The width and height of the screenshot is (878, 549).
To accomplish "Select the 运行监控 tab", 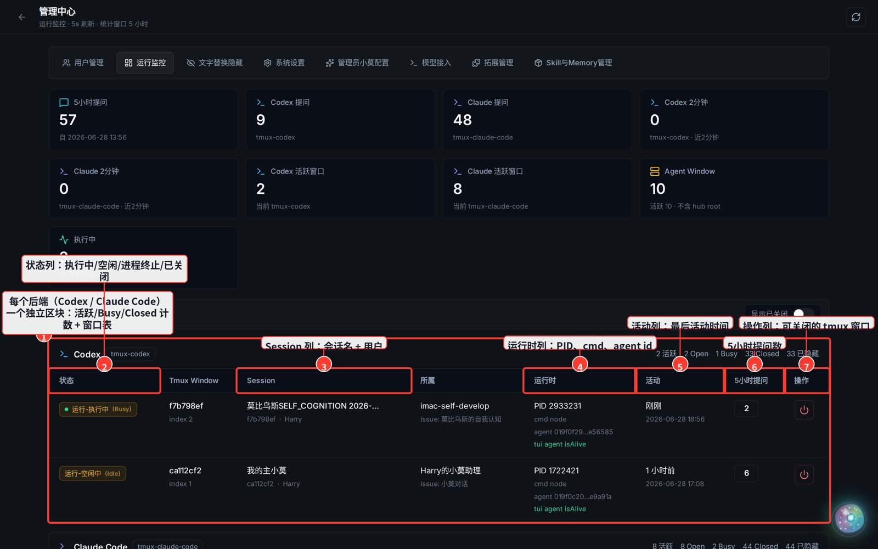I will coord(145,63).
